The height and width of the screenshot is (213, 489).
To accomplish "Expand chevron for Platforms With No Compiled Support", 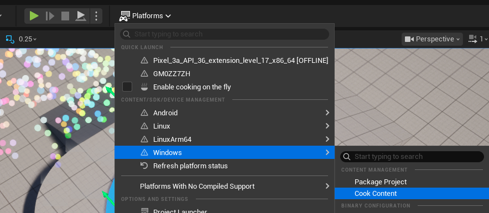I will click(327, 186).
